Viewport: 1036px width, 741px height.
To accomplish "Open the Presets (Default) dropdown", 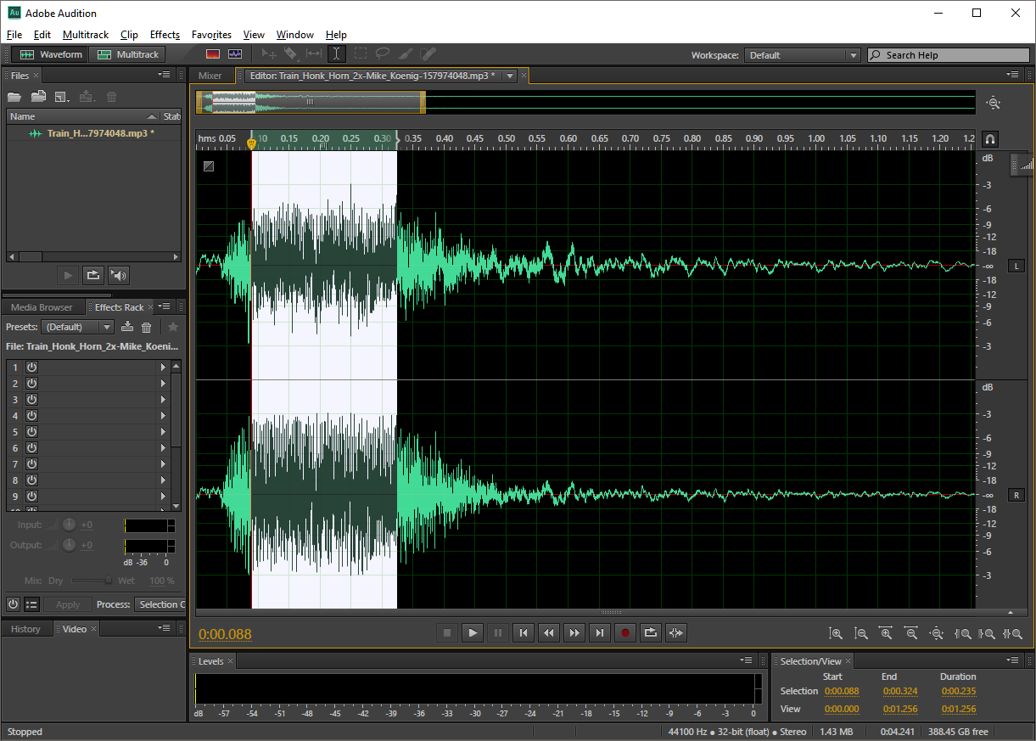I will [x=79, y=327].
